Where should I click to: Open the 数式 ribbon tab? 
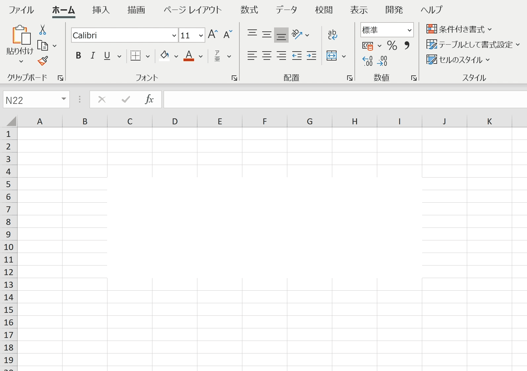[249, 10]
